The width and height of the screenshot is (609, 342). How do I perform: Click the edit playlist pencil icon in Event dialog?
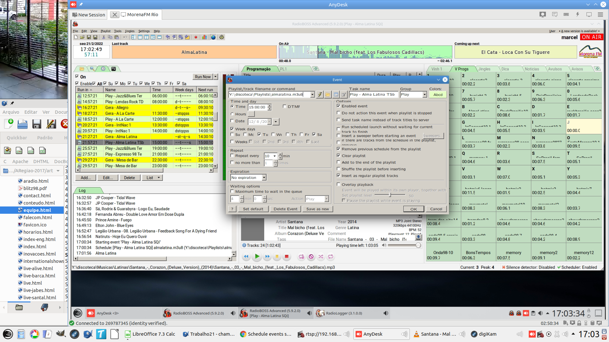point(344,94)
